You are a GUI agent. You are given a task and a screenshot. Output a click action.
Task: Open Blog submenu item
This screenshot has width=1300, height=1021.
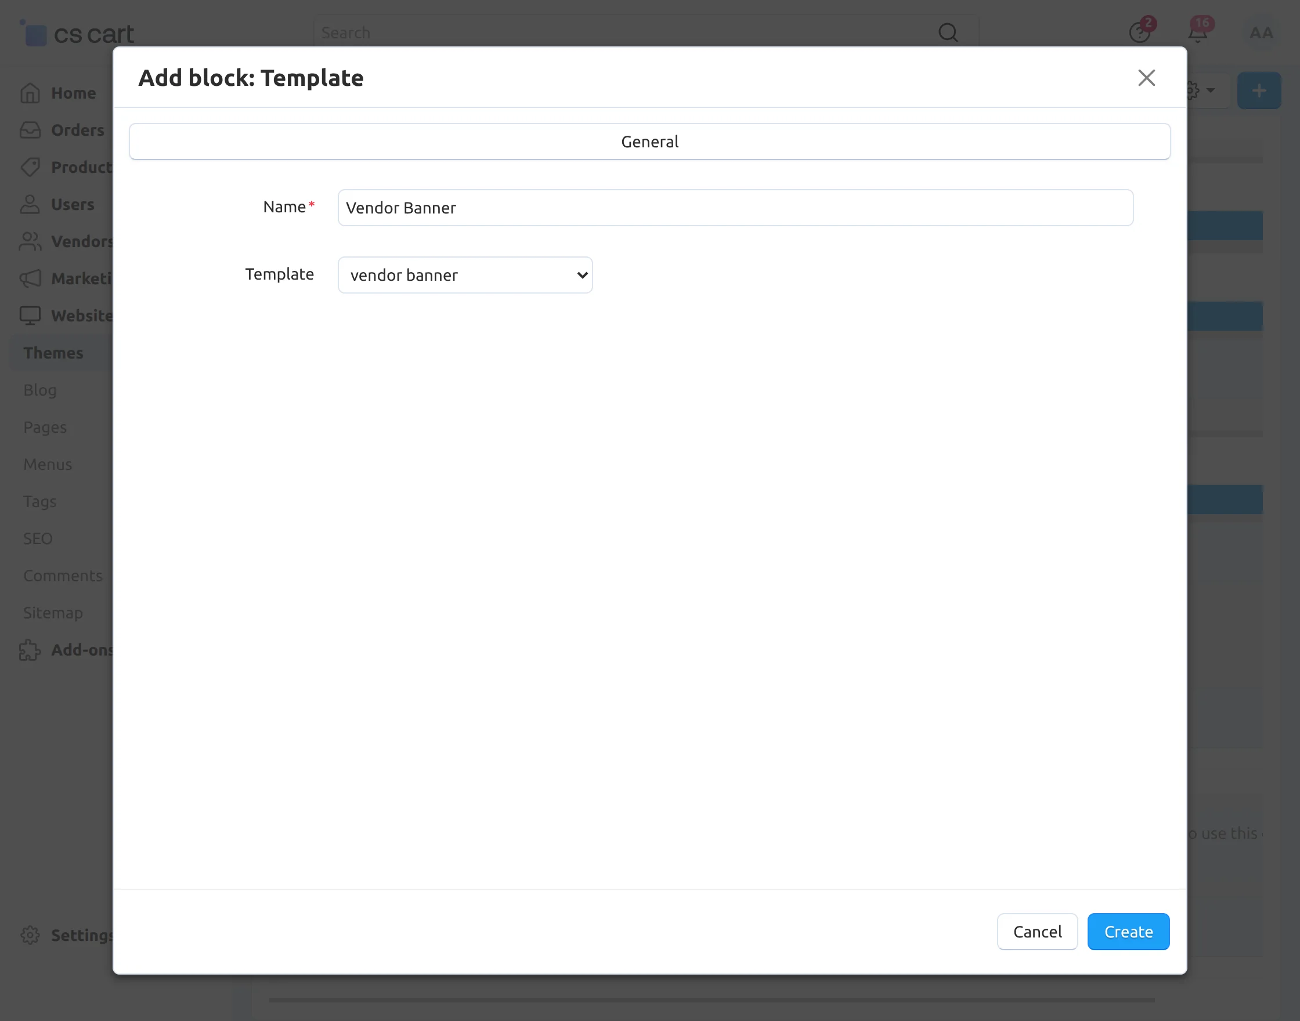[x=40, y=390]
